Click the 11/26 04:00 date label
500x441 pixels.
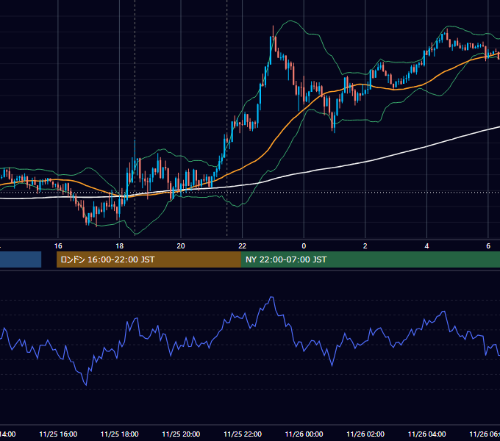pyautogui.click(x=426, y=434)
